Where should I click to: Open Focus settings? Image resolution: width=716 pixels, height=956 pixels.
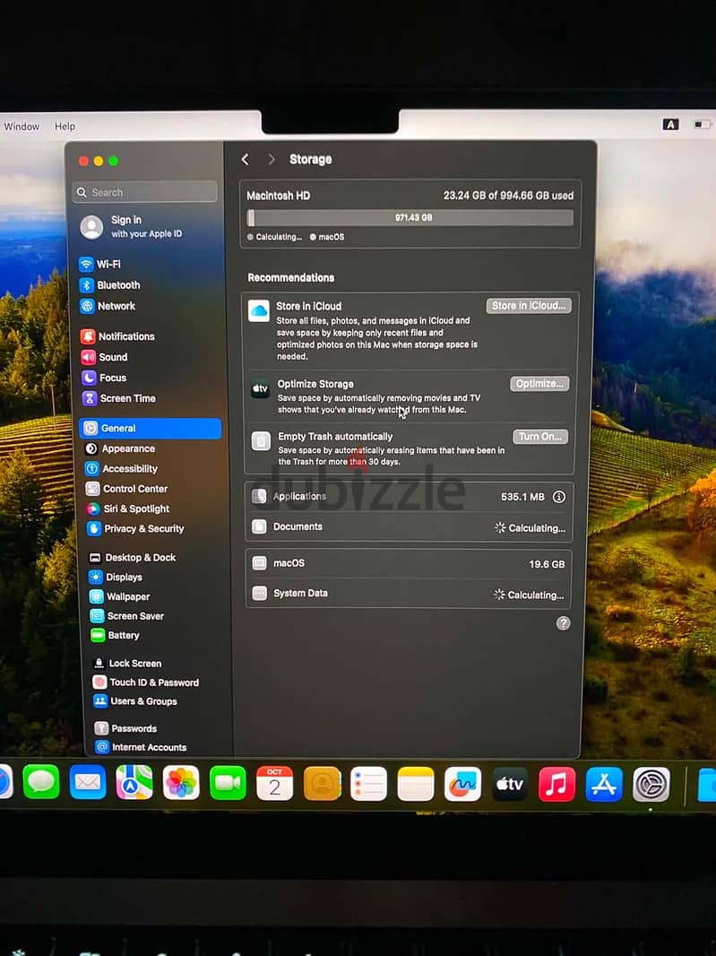click(x=105, y=378)
